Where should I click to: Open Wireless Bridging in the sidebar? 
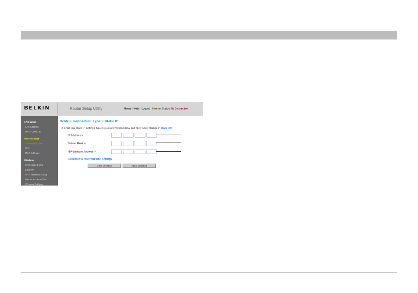tap(34, 184)
